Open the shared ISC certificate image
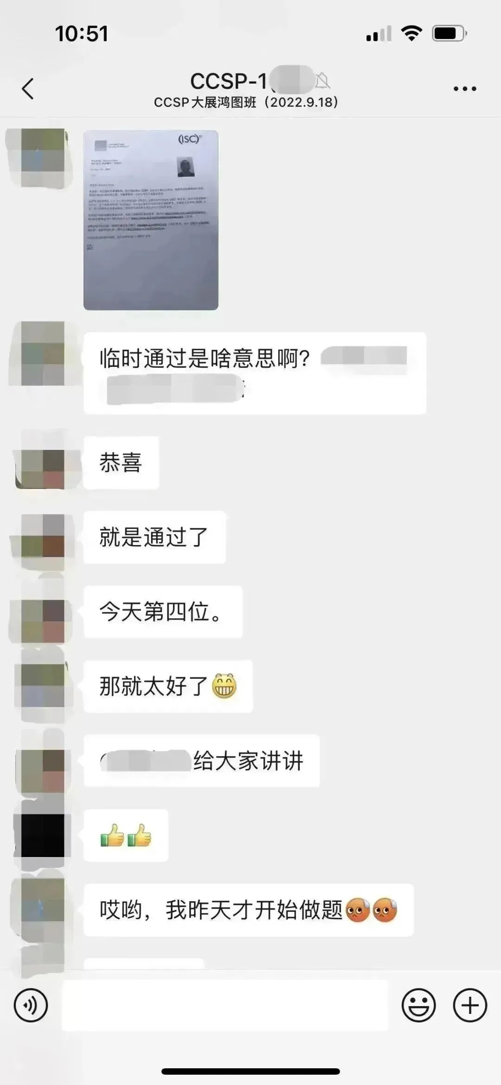The image size is (501, 1085). (x=151, y=220)
